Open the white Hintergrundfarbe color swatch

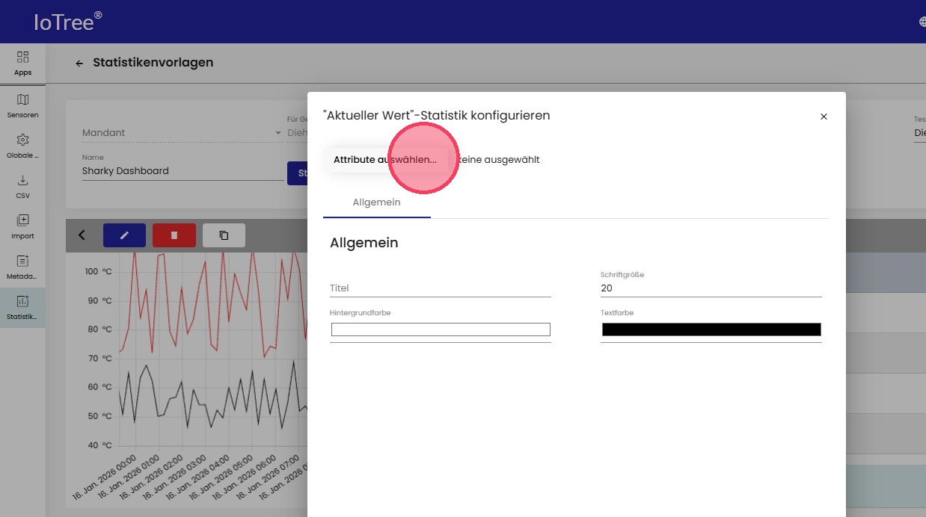click(441, 329)
